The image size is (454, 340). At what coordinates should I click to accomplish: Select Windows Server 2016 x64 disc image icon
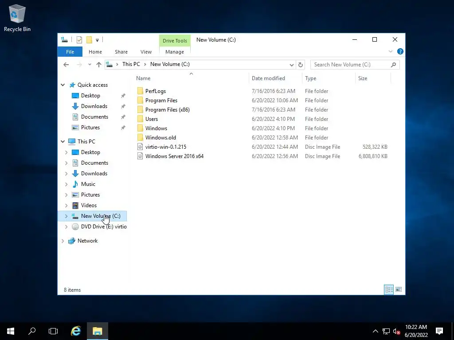tap(140, 156)
